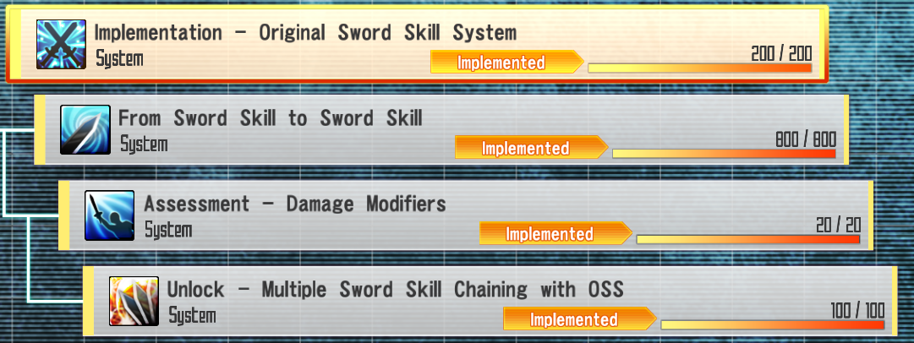Click the 200 / 200 progress bar
Screen dimensions: 914x343
pyautogui.click(x=700, y=68)
